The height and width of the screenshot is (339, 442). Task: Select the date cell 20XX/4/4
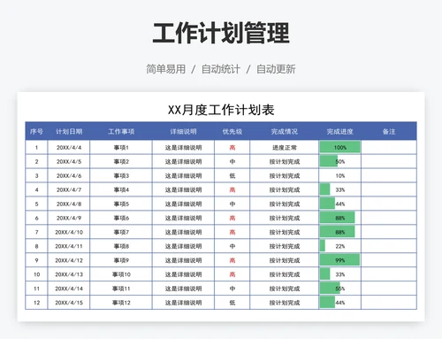(x=69, y=147)
